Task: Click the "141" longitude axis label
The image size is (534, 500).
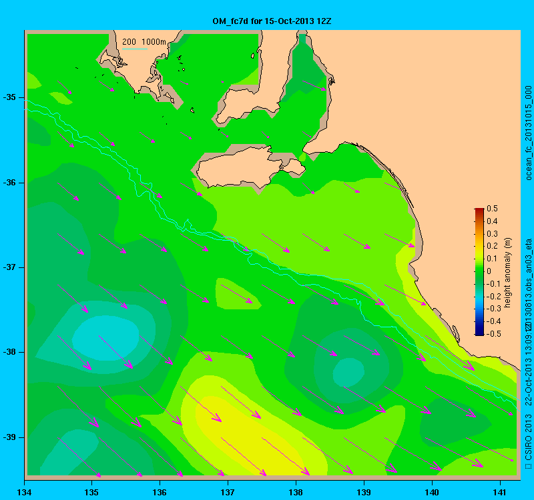Action: [500, 493]
